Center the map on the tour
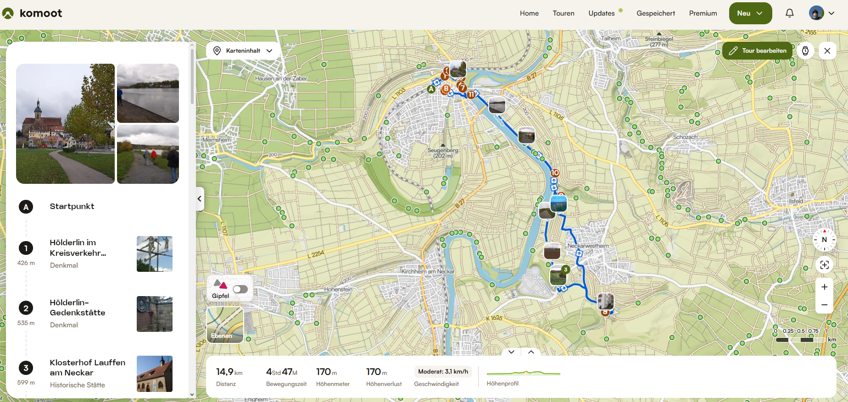 click(x=824, y=265)
